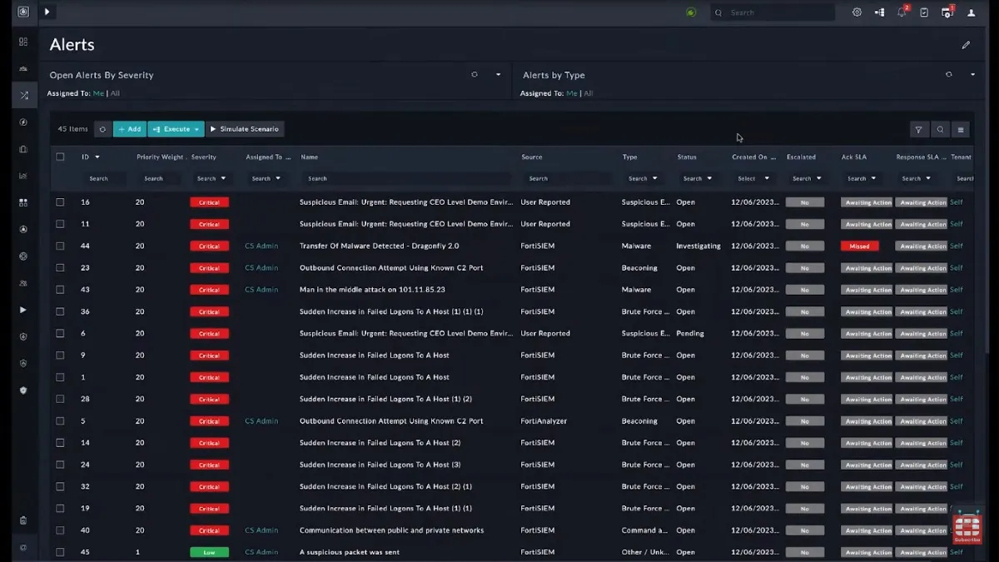999x562 pixels.
Task: Open the Type column filter dropdown
Action: [643, 178]
